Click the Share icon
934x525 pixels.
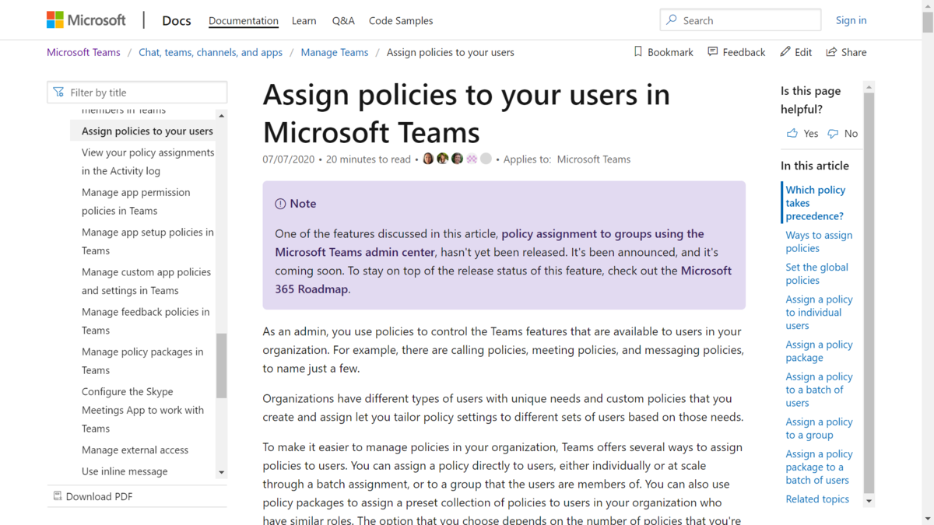(x=831, y=52)
